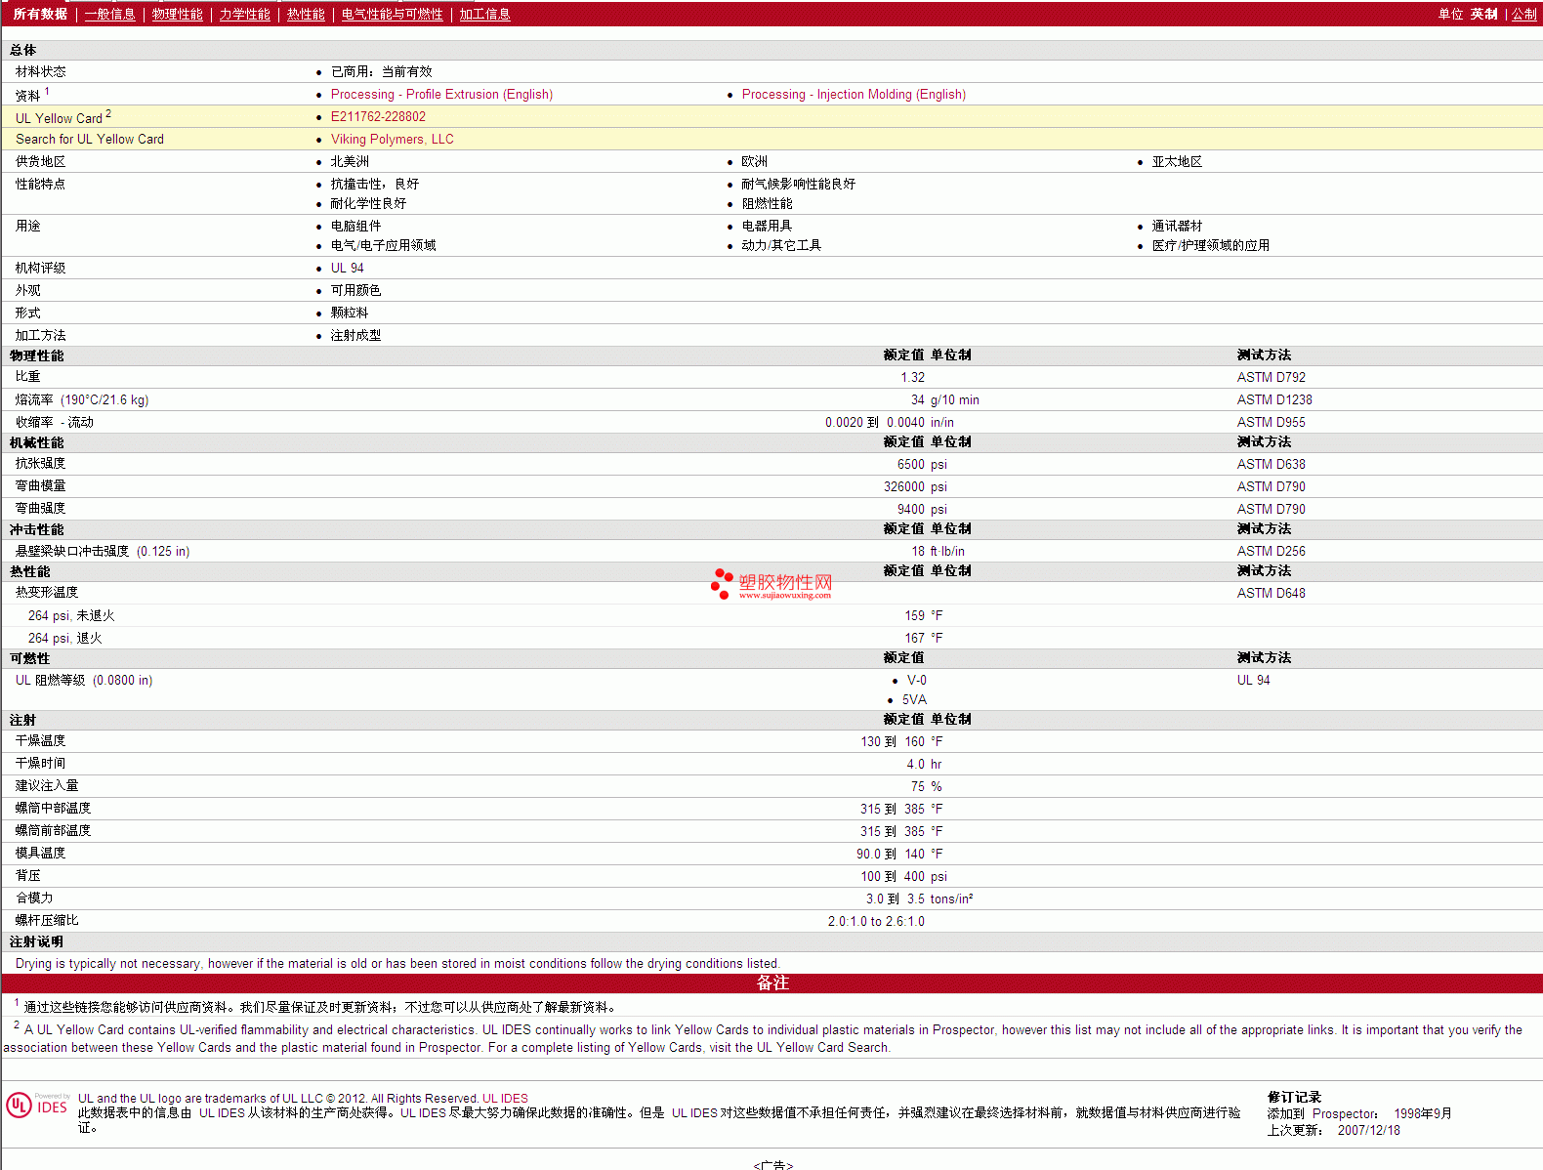The width and height of the screenshot is (1543, 1170).
Task: Click the 2.0:1.0 to 2.6:1.0 compression ratio
Action: point(876,921)
